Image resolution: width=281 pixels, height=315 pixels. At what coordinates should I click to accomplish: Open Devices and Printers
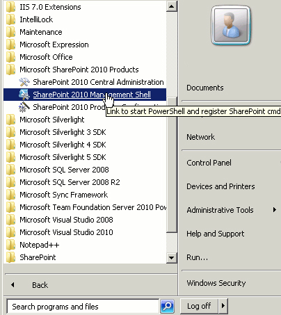220,186
